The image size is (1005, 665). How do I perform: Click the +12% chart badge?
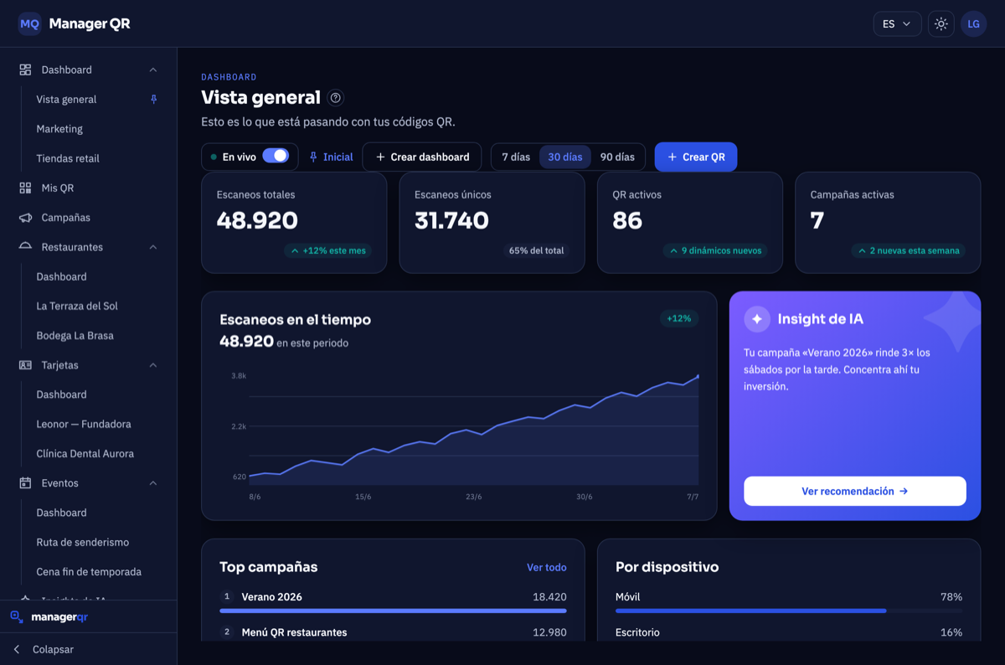coord(678,318)
